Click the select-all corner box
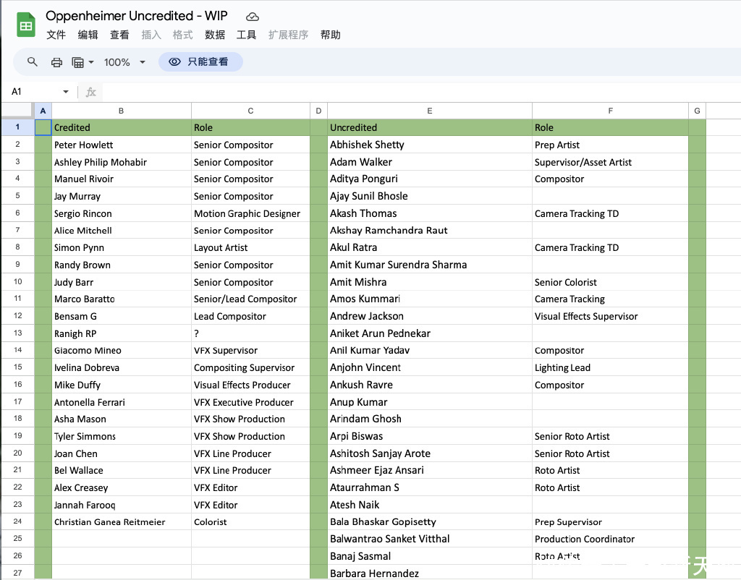Viewport: 741px width, 580px height. (17, 111)
